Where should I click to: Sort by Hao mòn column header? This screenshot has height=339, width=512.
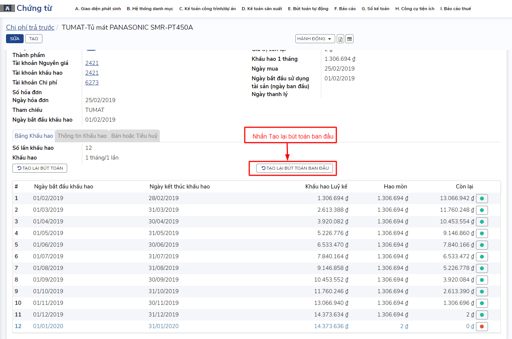pos(395,187)
